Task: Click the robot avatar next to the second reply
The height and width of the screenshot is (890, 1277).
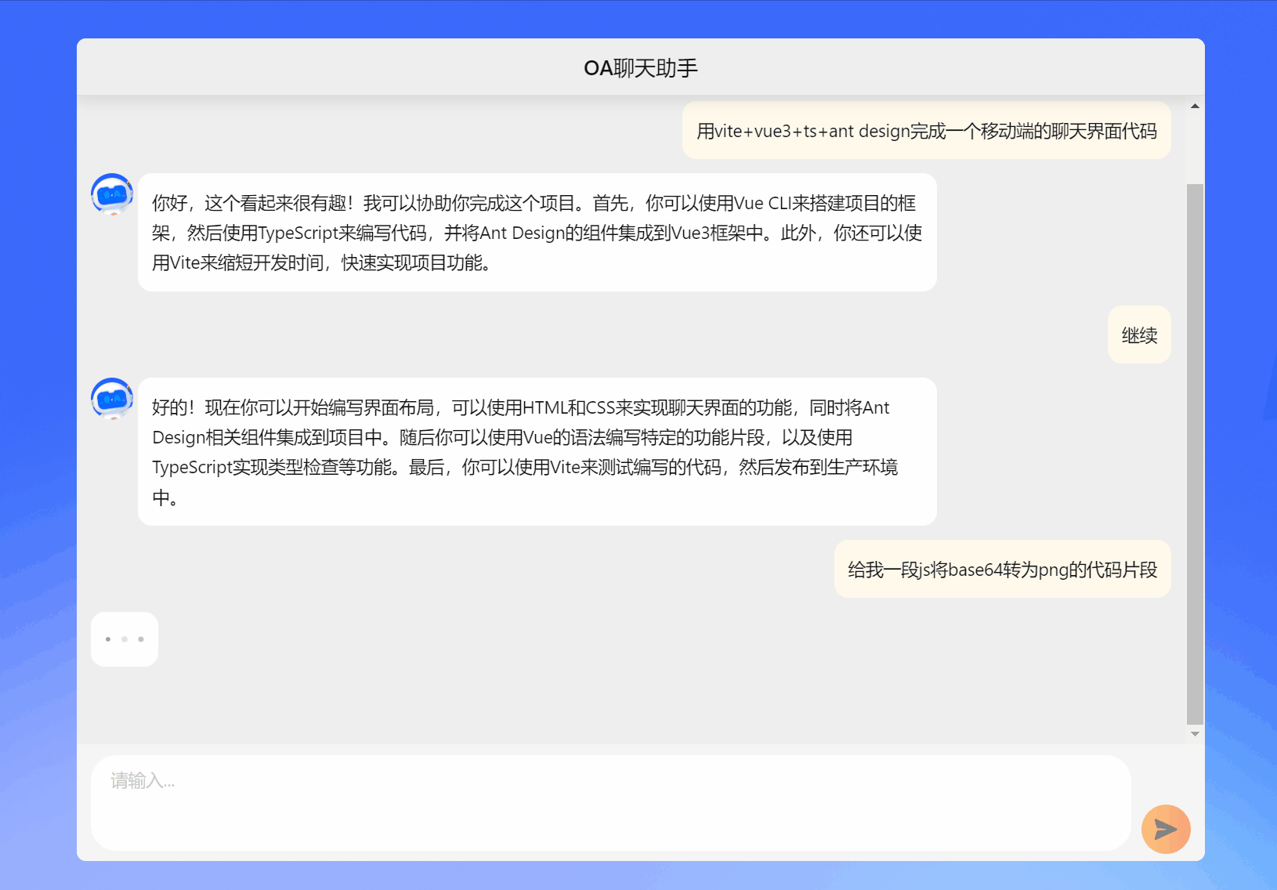Action: (112, 400)
